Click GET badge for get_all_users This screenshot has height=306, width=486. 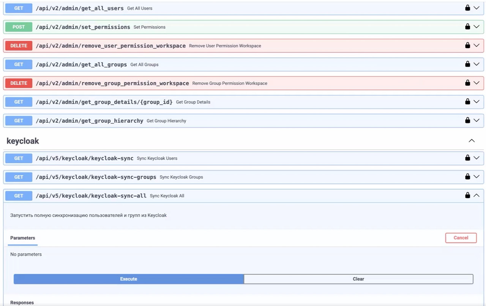click(x=19, y=8)
